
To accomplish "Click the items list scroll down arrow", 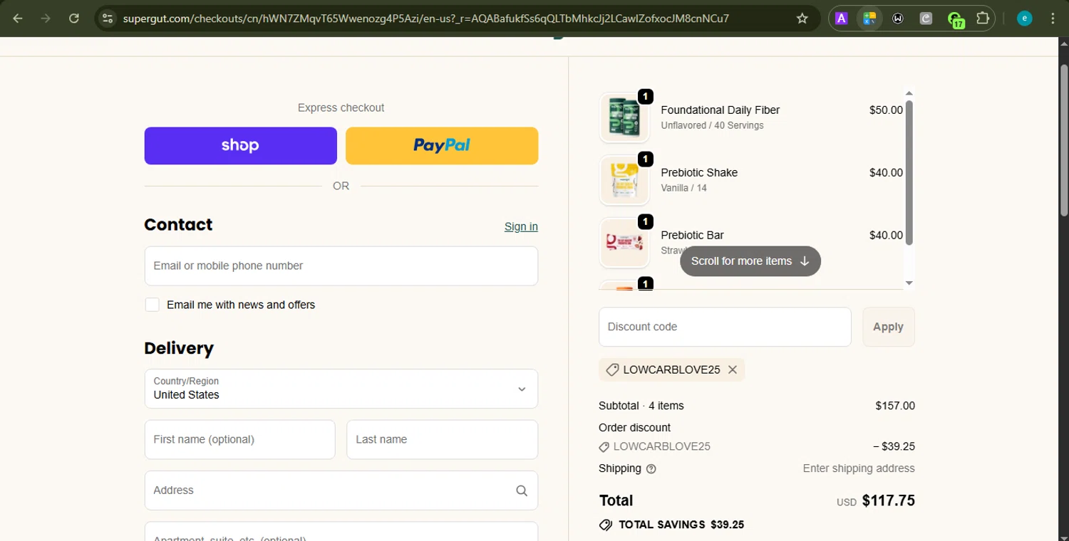I will [909, 283].
